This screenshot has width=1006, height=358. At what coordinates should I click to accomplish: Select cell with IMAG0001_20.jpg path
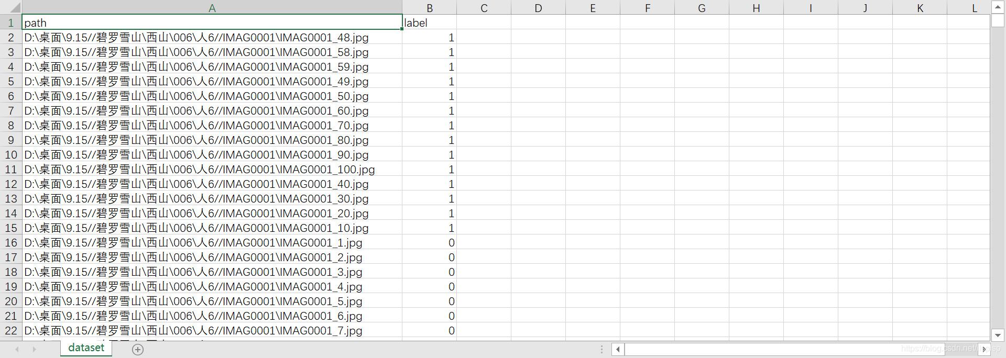(x=212, y=213)
